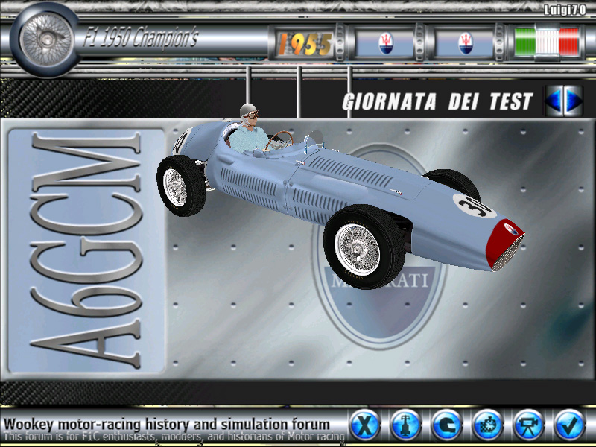Click the Maserati A6GCM car preview
Viewport: 596px width, 447px height.
pos(340,196)
